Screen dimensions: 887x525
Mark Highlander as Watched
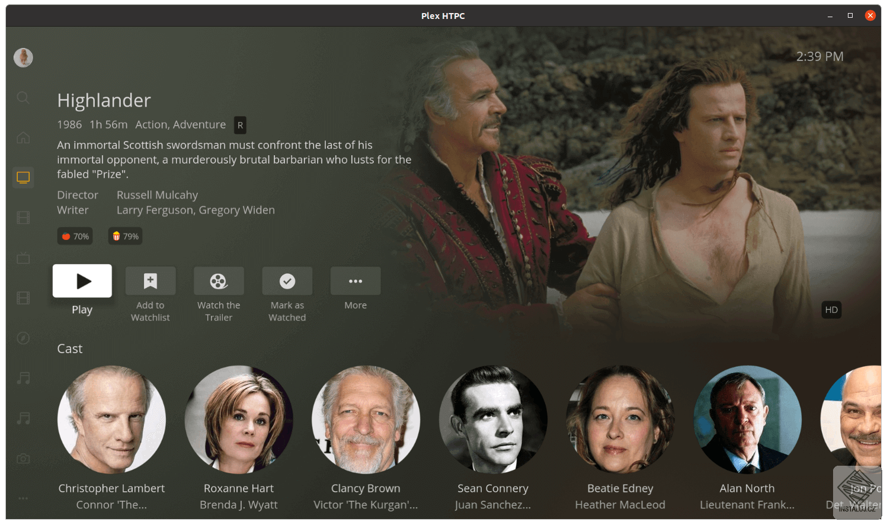pyautogui.click(x=287, y=281)
